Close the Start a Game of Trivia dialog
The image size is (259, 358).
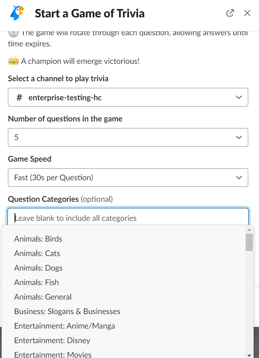(x=247, y=13)
